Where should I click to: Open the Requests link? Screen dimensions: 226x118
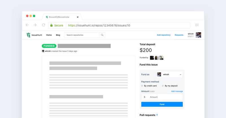[x=179, y=35]
